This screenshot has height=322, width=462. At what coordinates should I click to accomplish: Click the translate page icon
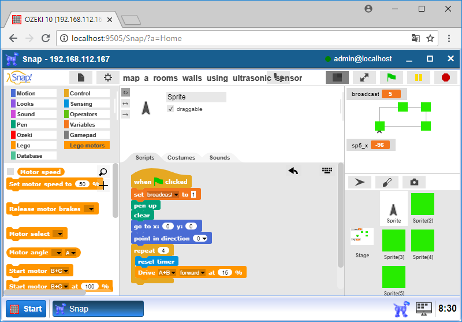pyautogui.click(x=416, y=38)
